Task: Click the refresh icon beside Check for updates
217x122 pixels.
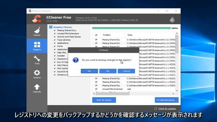Action: pyautogui.click(x=156, y=108)
